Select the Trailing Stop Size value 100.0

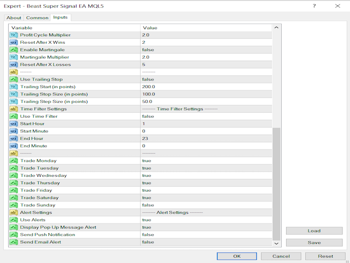coord(148,94)
